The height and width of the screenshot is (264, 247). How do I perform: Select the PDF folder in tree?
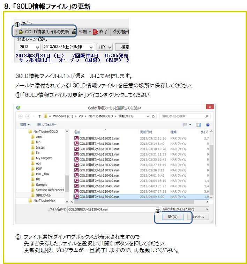click(x=39, y=169)
